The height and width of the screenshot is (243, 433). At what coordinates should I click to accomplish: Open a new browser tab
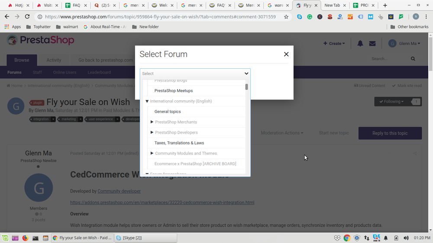(385, 5)
